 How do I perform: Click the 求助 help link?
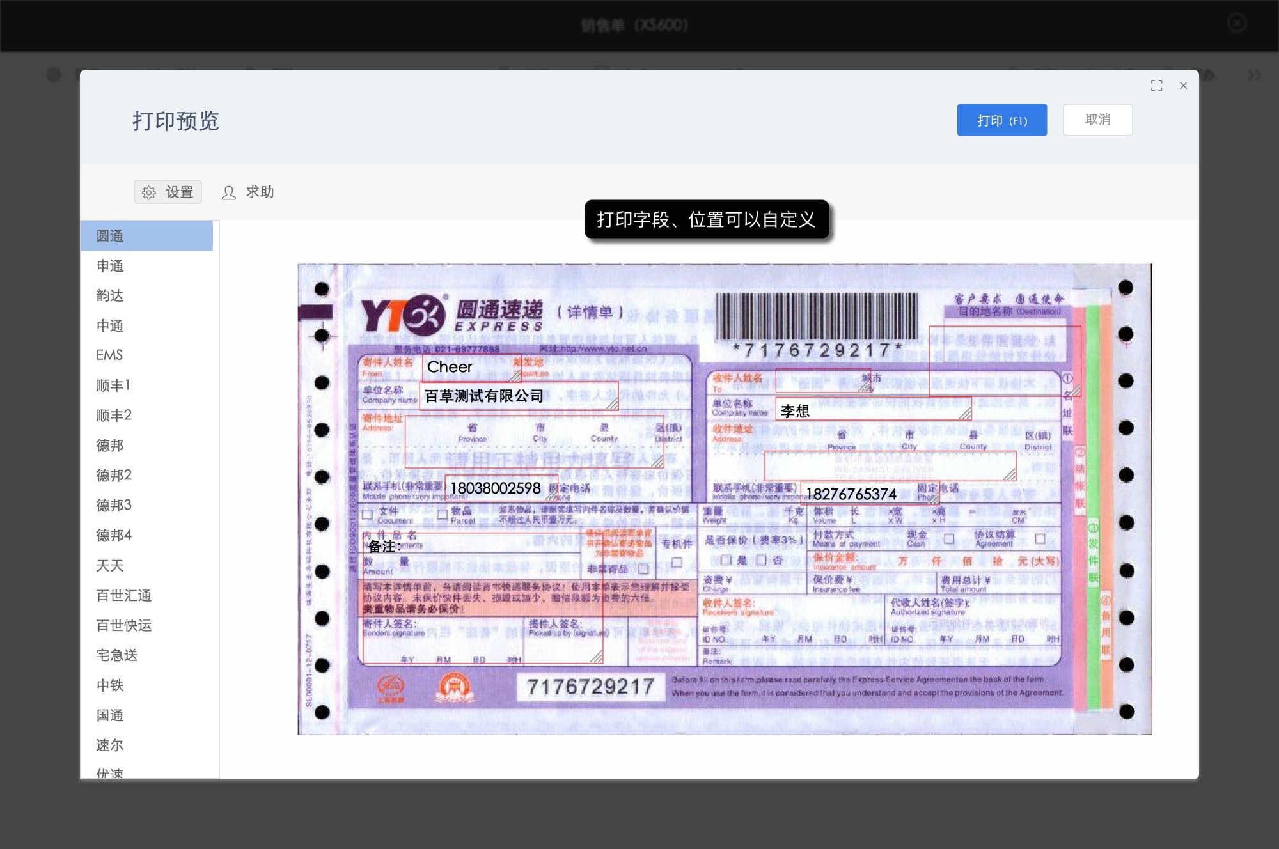(x=247, y=192)
